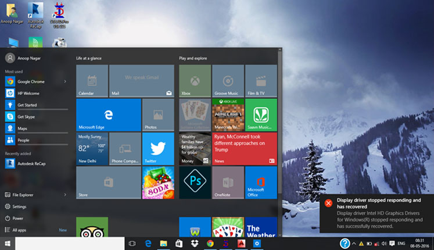Open People from Most used list
This screenshot has width=434, height=250.
click(x=36, y=140)
